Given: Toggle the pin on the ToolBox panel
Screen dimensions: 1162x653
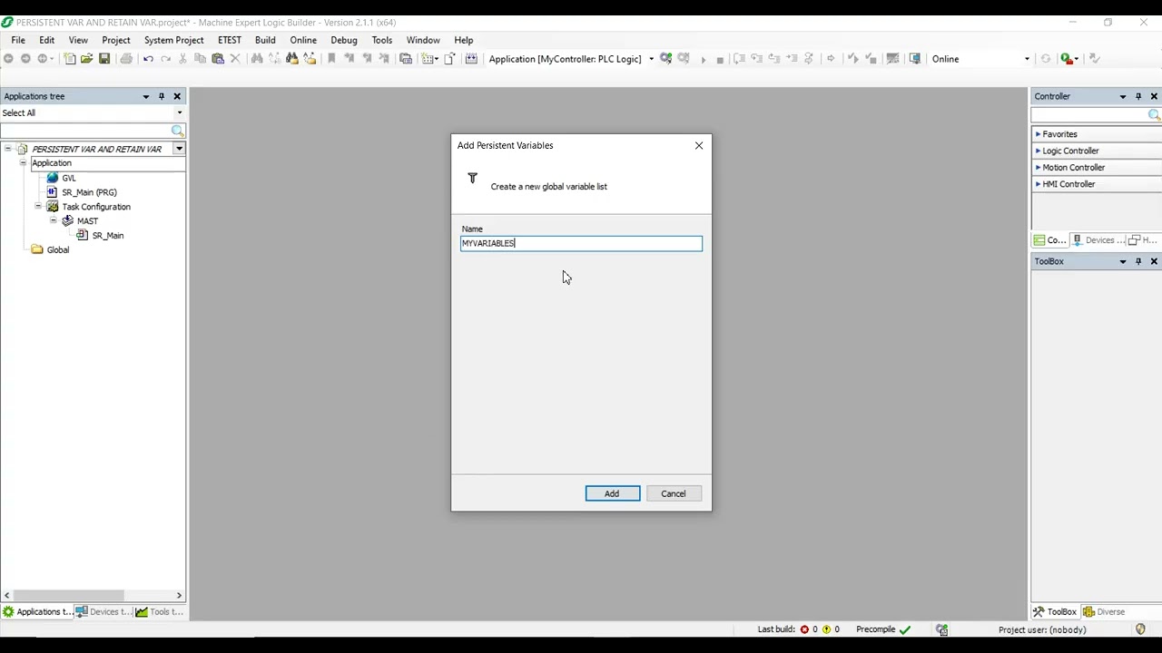Looking at the screenshot, I should pyautogui.click(x=1138, y=261).
